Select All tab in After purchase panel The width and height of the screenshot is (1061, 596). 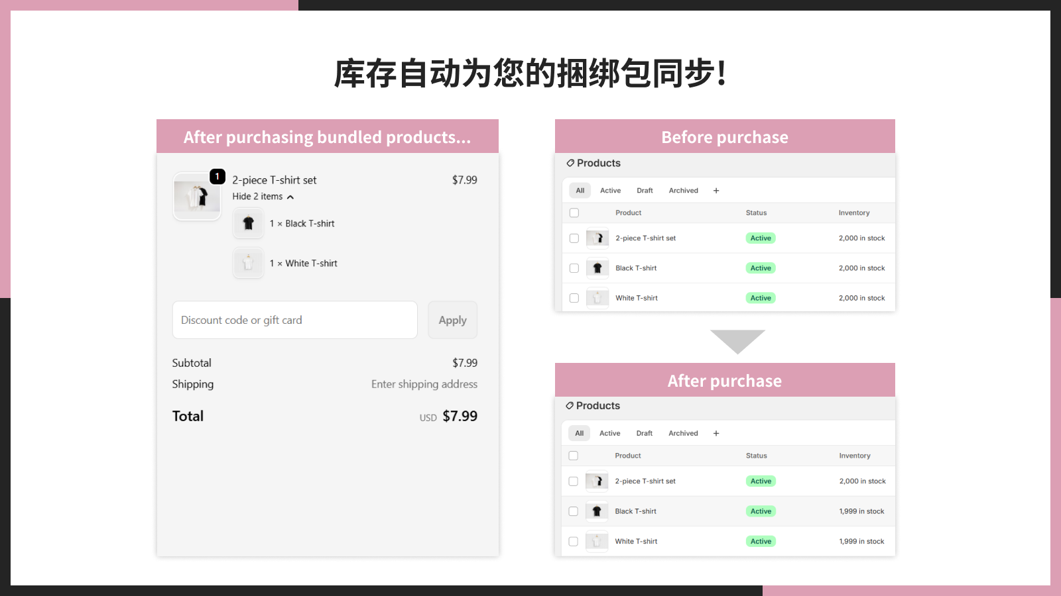(x=580, y=434)
